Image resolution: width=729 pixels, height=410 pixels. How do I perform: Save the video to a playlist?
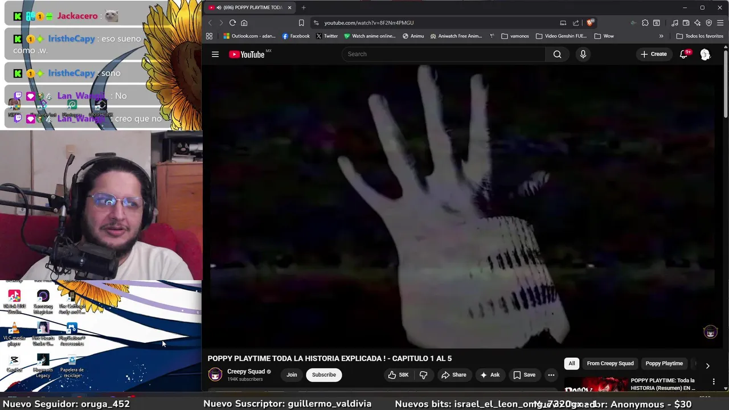coord(525,375)
